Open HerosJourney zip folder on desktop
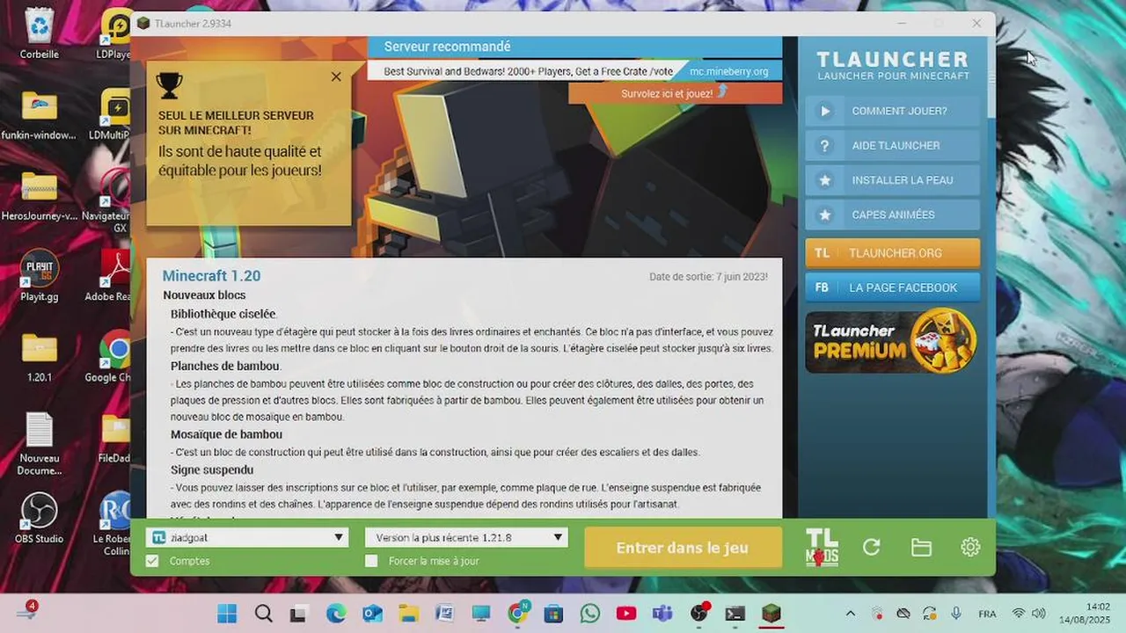 pyautogui.click(x=40, y=195)
